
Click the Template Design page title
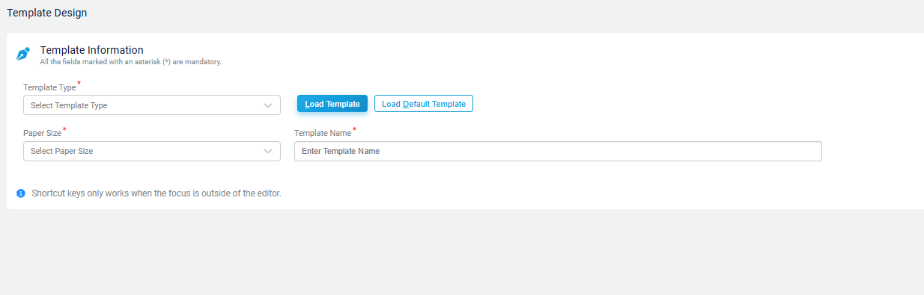click(47, 13)
